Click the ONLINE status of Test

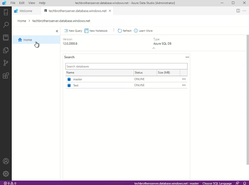(139, 85)
